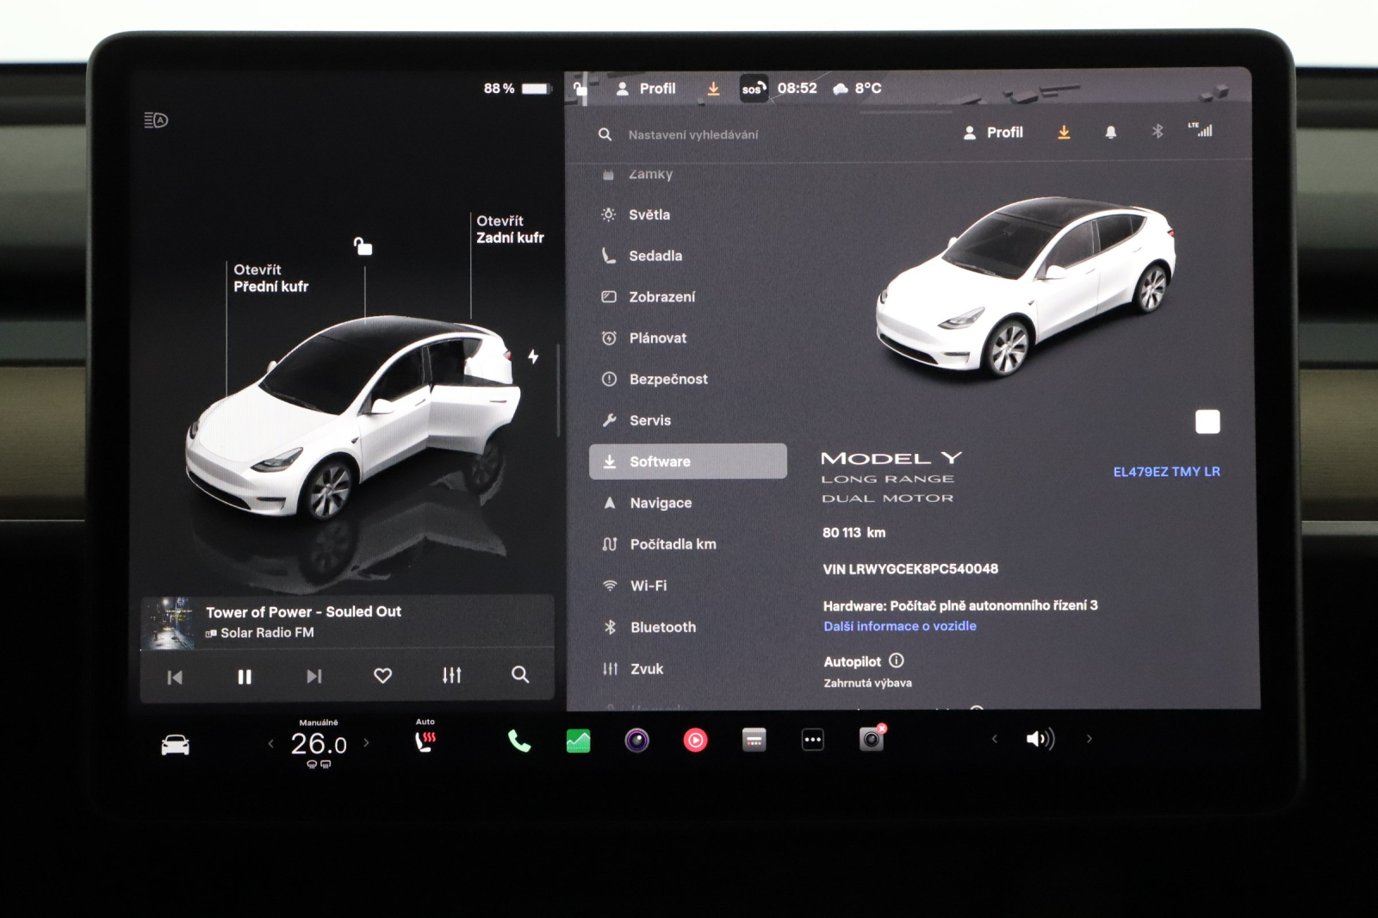Lower cabin temperature with the left chevron
Screen dimensions: 1378x918
pos(270,741)
